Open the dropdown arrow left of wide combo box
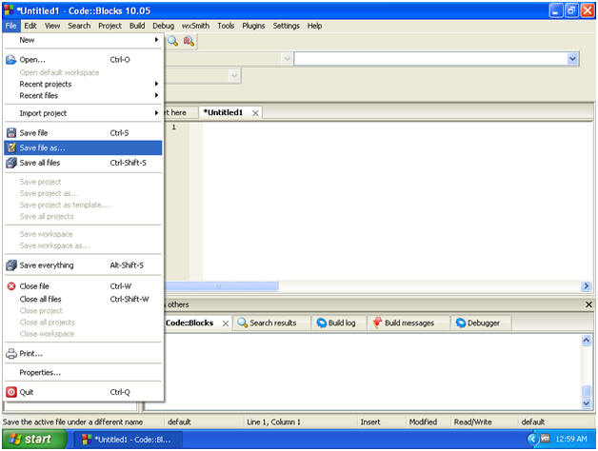The width and height of the screenshot is (598, 451). tap(287, 59)
